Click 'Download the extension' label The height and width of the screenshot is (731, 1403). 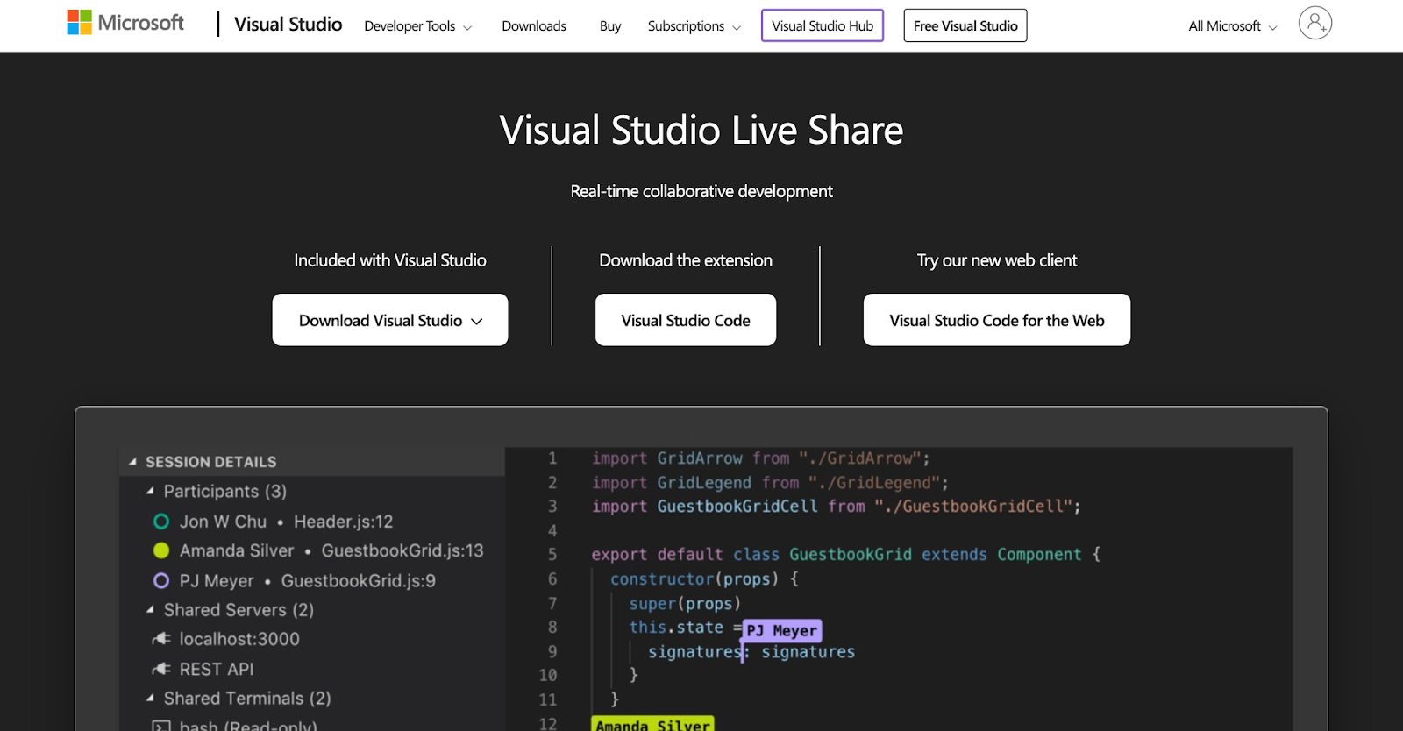[686, 260]
